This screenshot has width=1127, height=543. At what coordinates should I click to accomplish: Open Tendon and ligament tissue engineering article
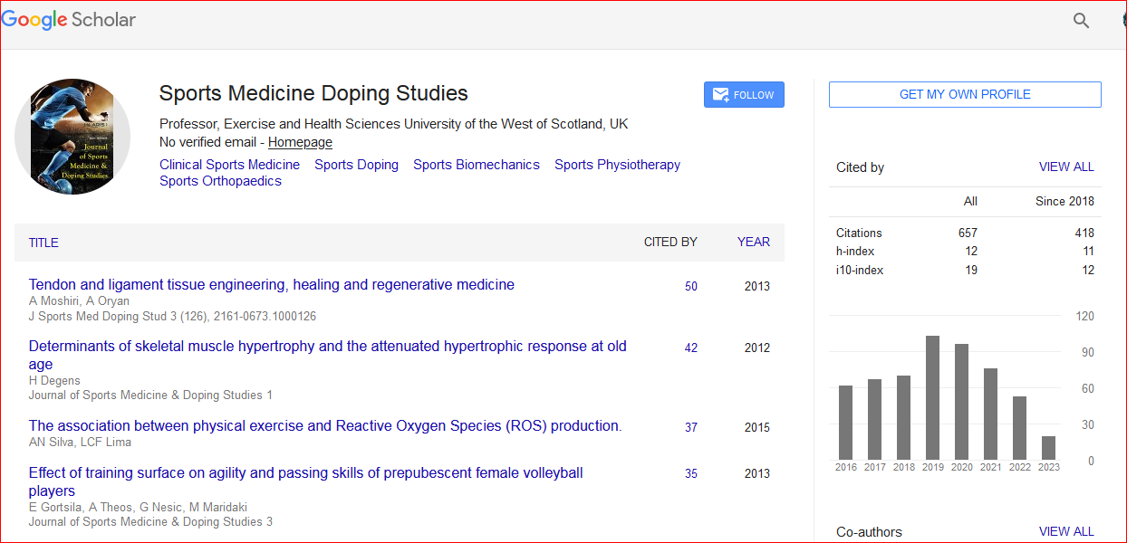point(271,285)
